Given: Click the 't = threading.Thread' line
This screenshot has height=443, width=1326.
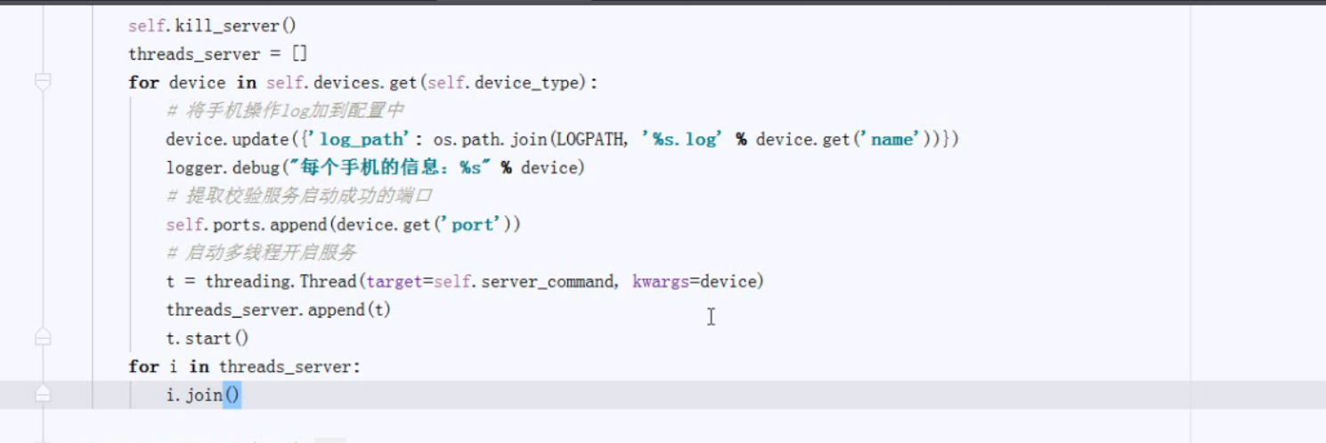Looking at the screenshot, I should pos(465,282).
